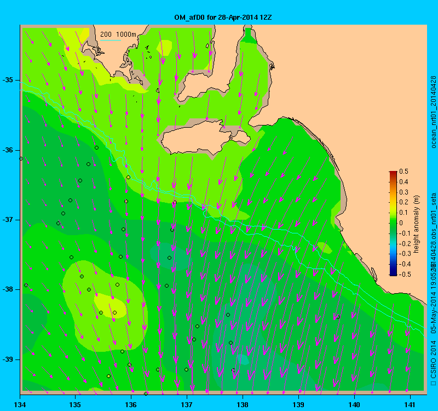This screenshot has width=438, height=411.
Task: Click the -0.4 colorbar tick label
Action: tap(404, 264)
